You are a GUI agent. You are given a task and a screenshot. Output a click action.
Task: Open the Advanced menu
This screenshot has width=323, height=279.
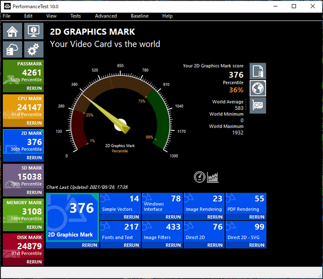106,16
